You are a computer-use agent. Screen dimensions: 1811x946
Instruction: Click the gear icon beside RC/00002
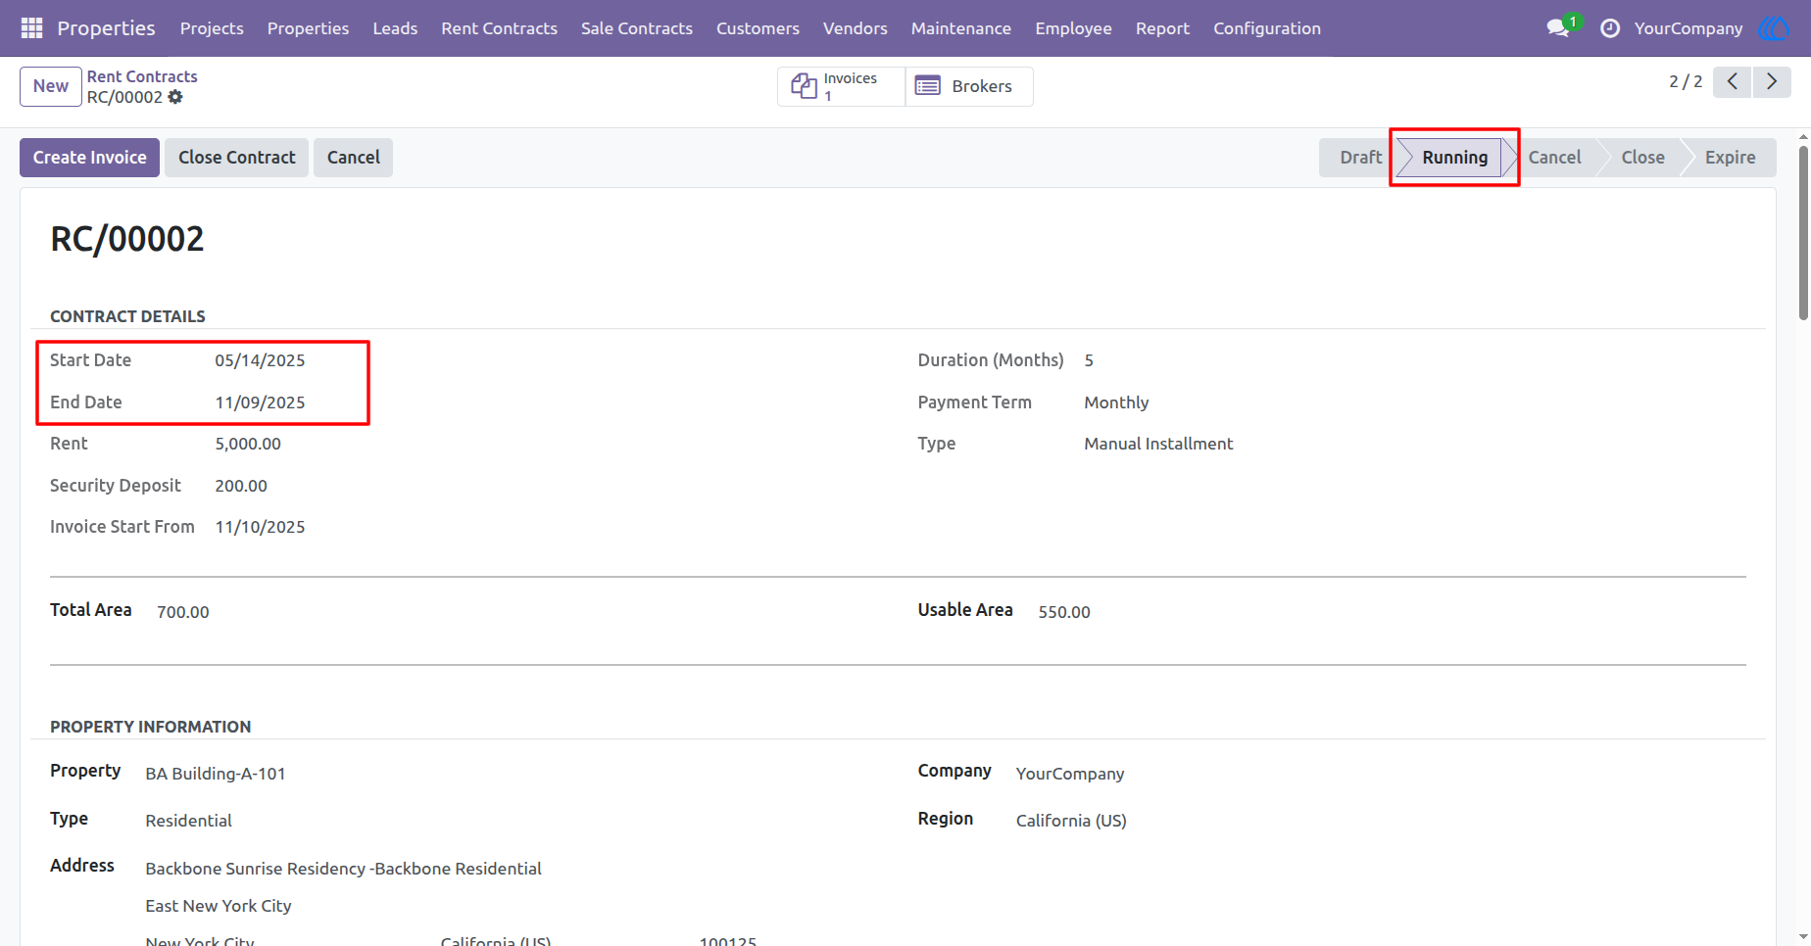pos(175,97)
